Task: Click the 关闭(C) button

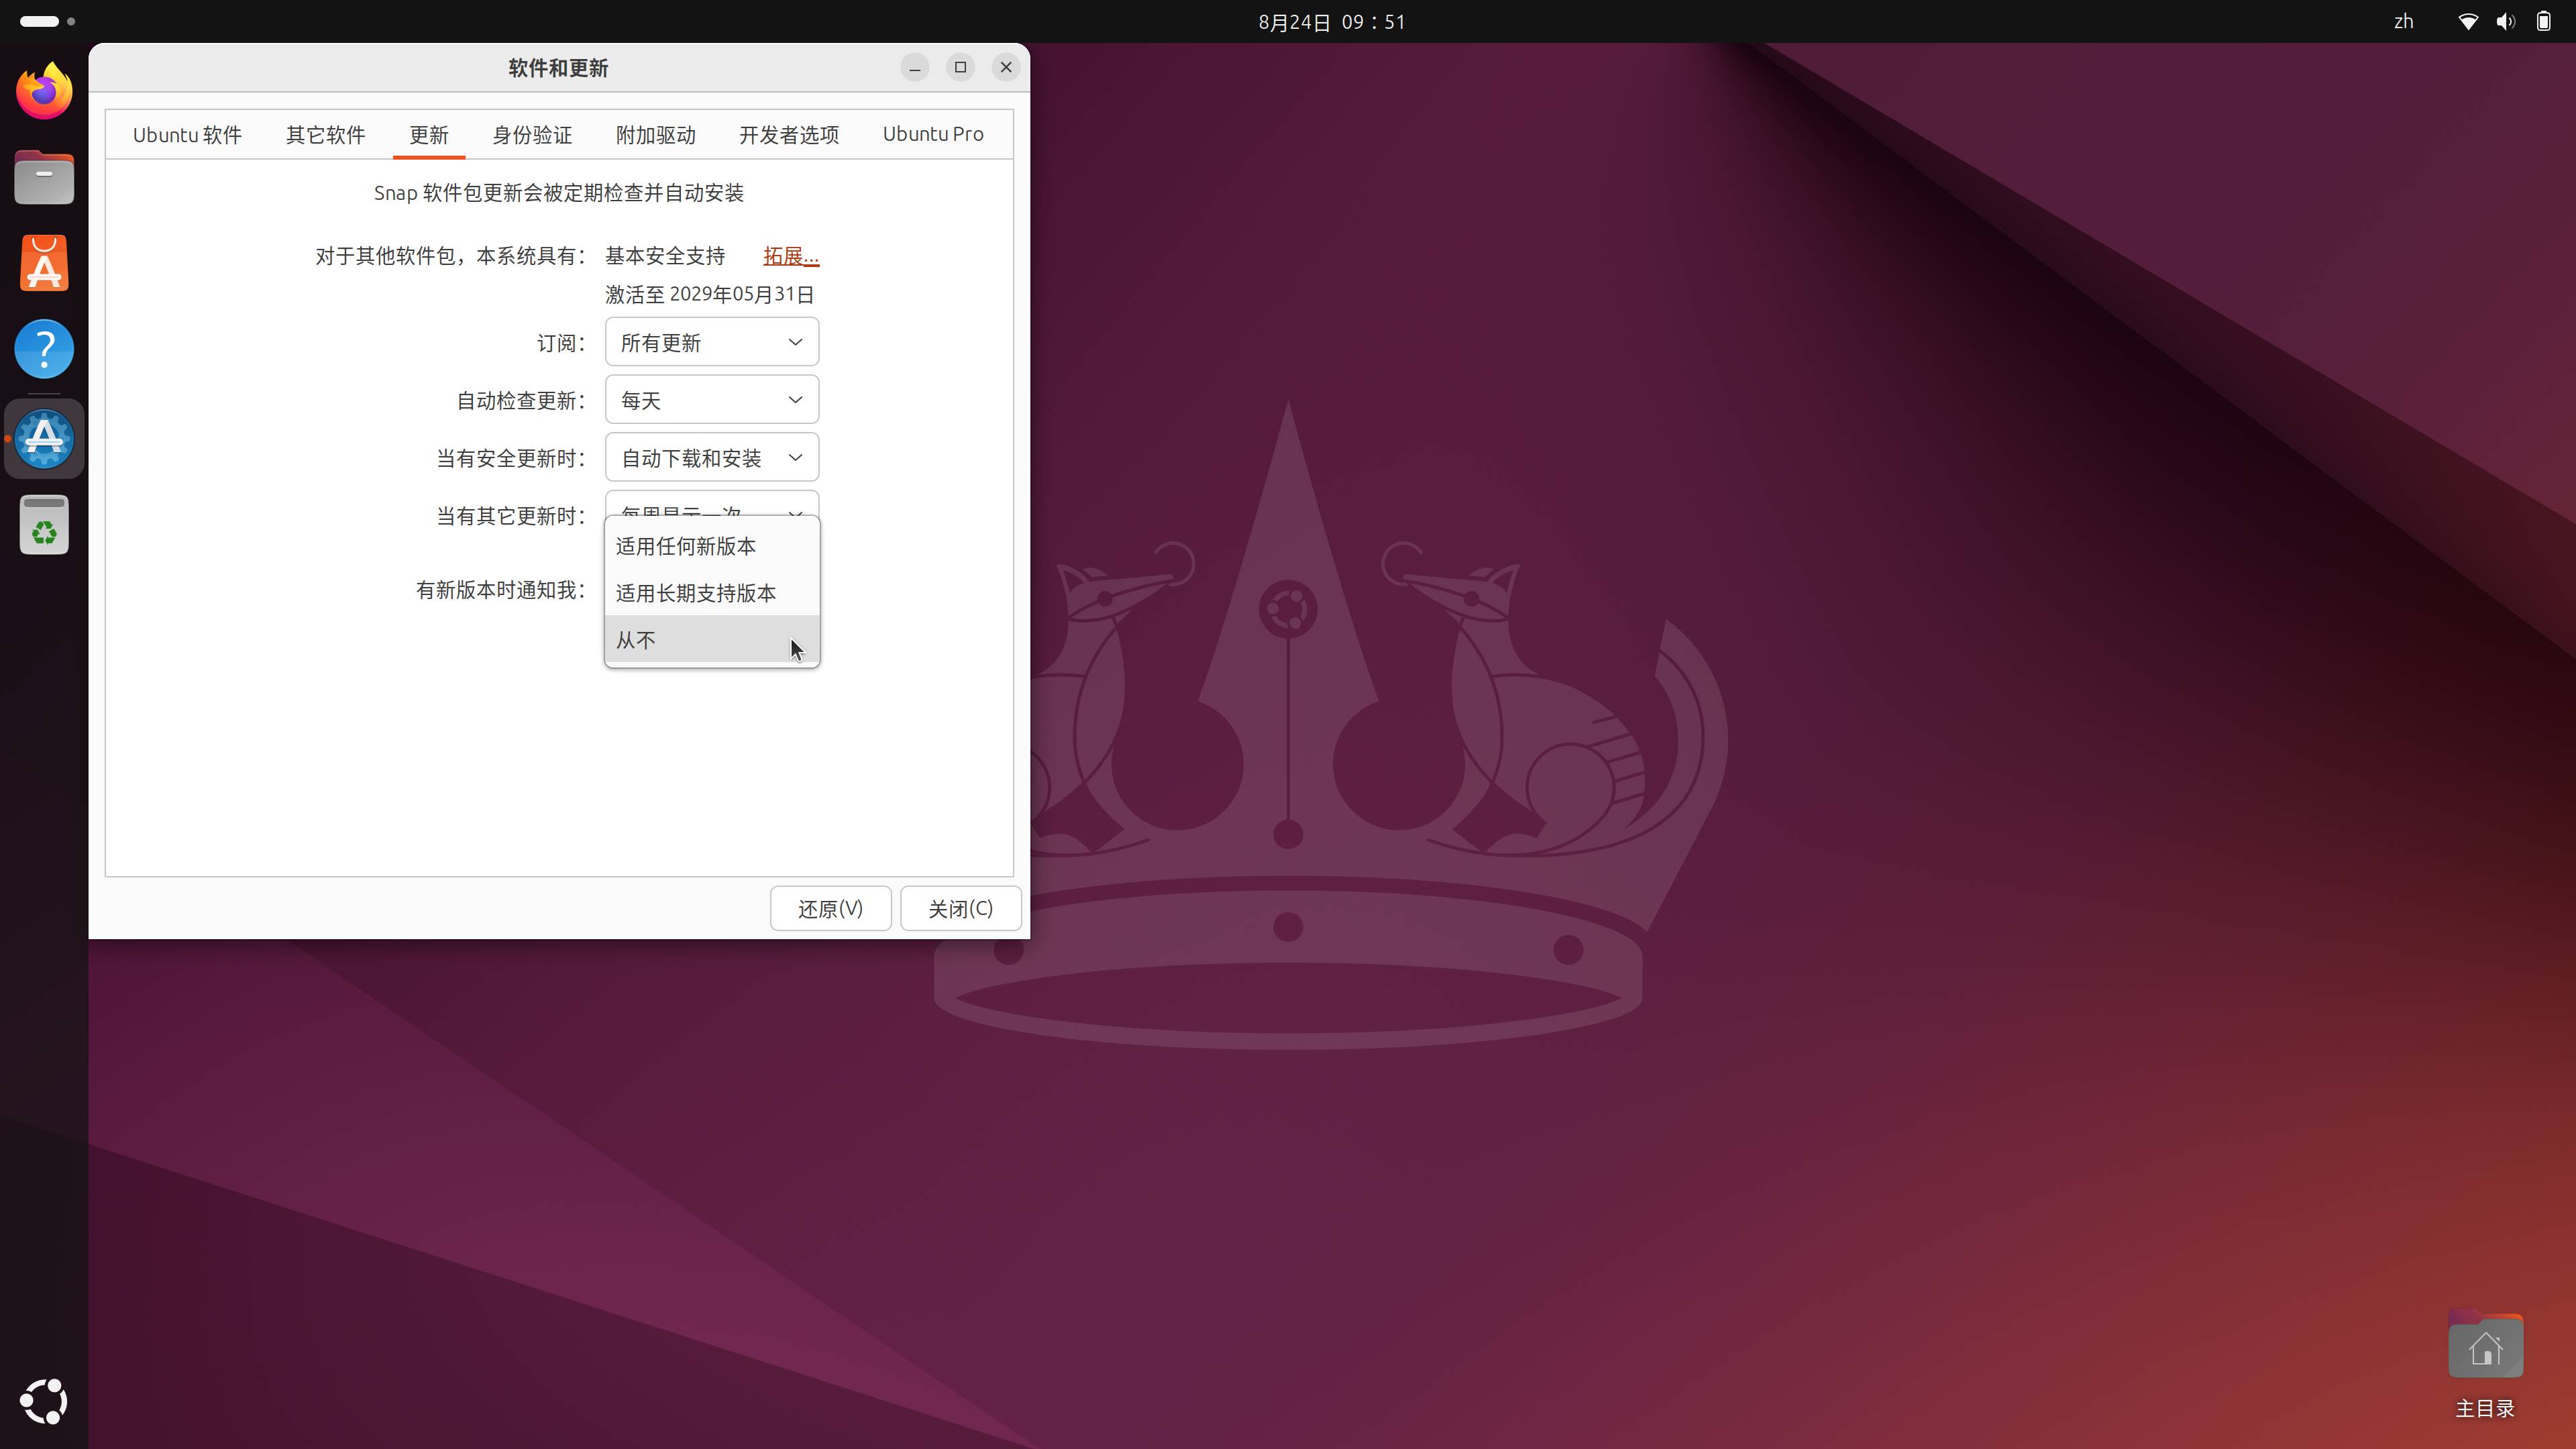Action: 960,908
